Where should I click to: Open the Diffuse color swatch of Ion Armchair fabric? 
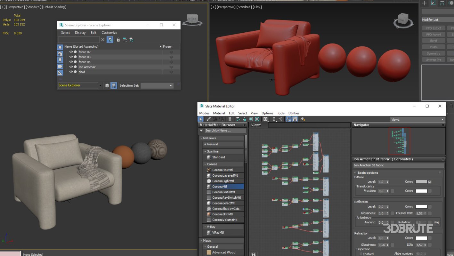click(x=422, y=181)
